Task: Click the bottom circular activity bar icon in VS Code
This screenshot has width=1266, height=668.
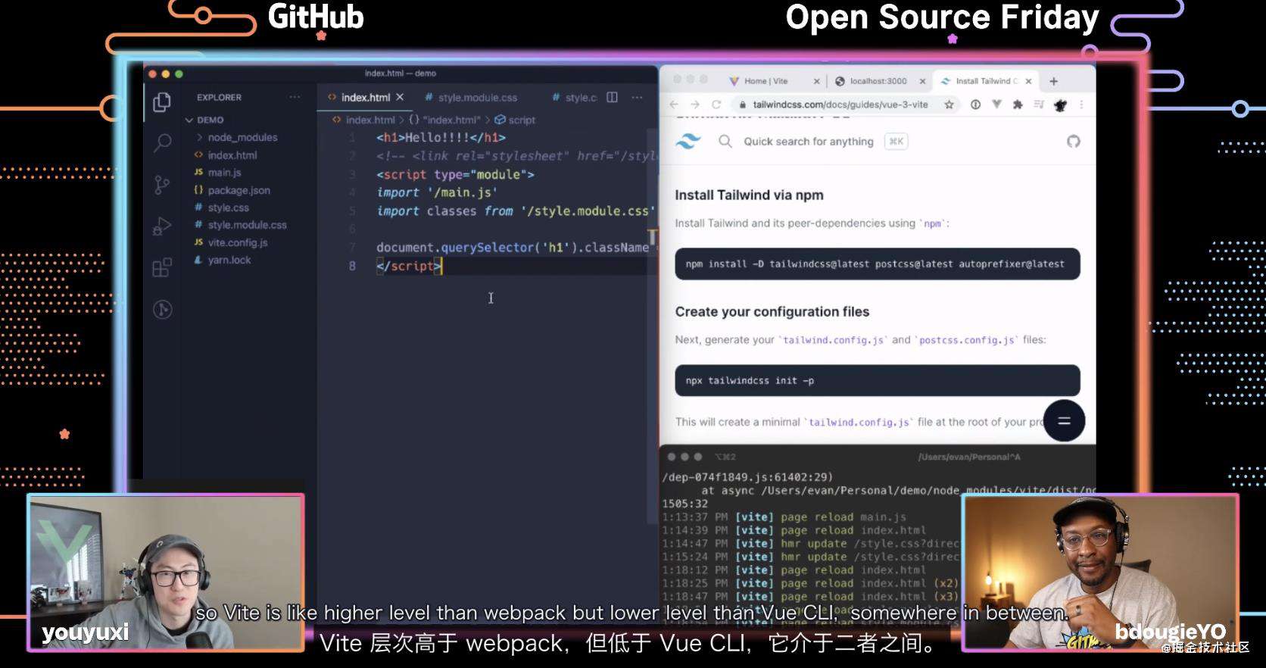Action: click(162, 309)
